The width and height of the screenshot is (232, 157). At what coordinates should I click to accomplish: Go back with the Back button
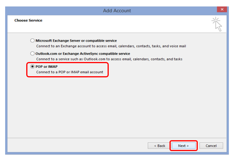pos(160,146)
